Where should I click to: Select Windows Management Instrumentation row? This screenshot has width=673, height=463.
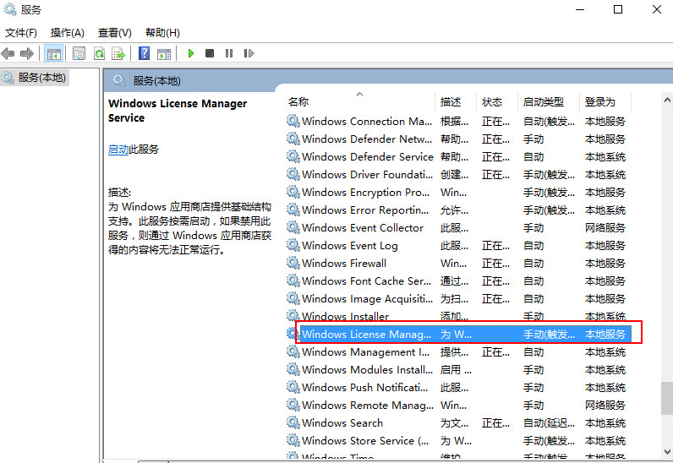pos(458,352)
